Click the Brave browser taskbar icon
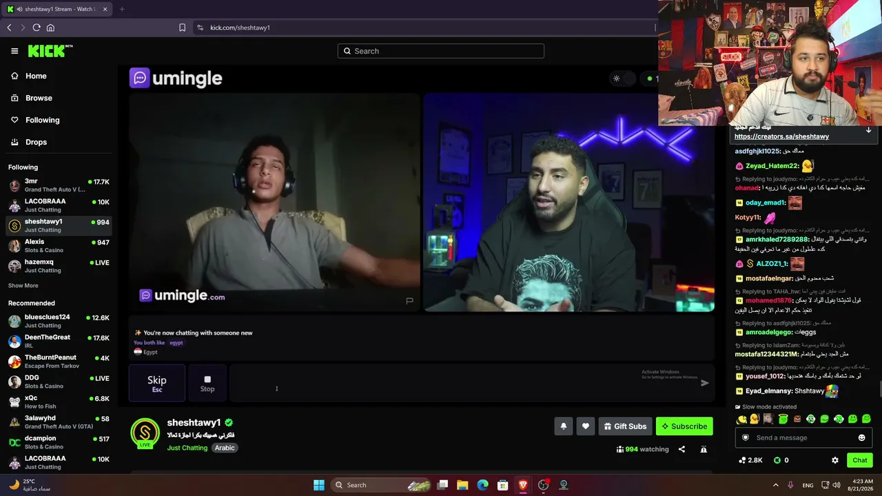Screen dimensions: 882x496 (523, 485)
